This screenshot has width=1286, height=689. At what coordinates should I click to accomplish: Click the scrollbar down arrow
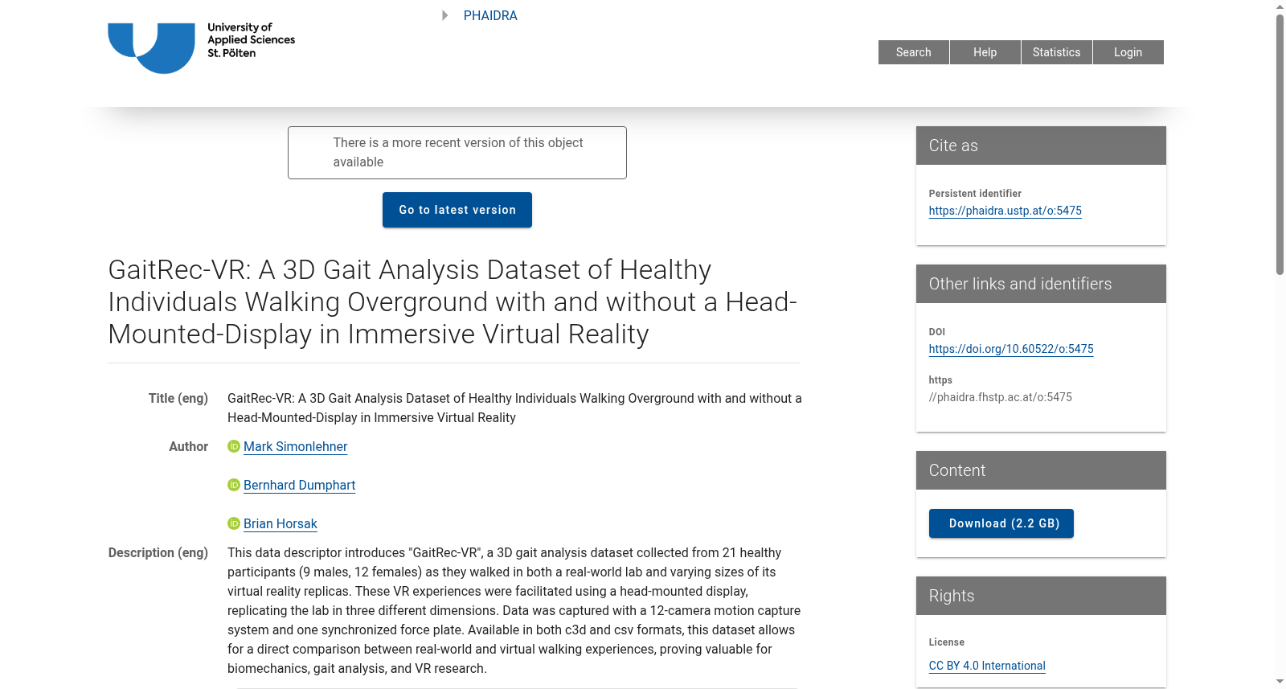[1280, 682]
